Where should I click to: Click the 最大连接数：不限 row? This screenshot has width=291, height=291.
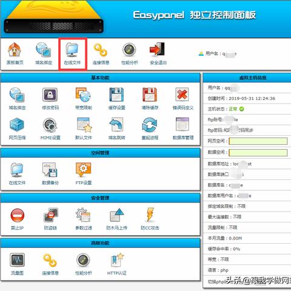point(247,217)
